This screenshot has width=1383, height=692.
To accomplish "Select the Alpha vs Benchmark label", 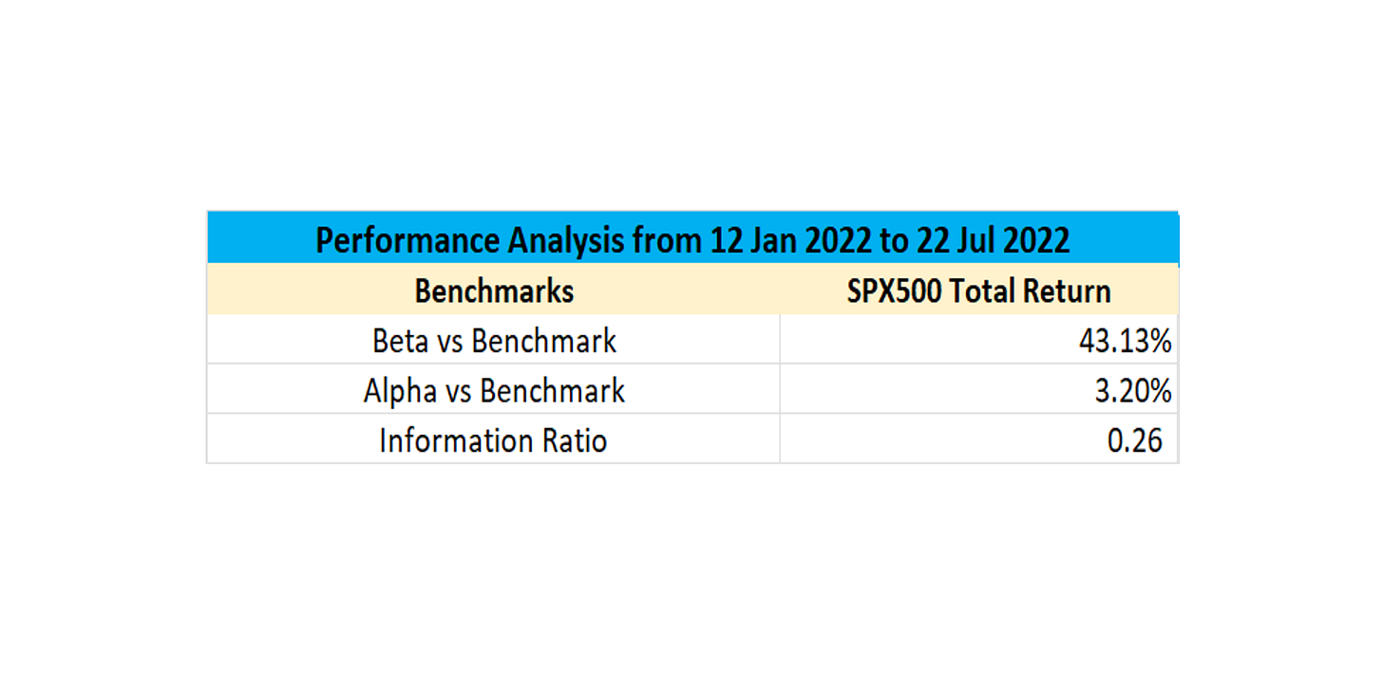I will [494, 389].
